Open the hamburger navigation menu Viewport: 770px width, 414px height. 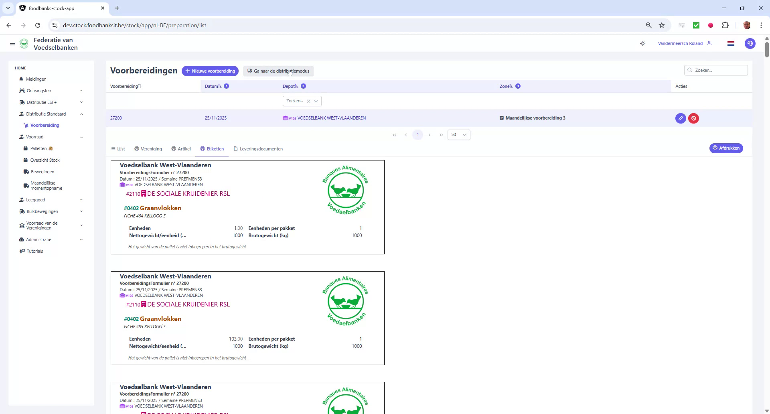pyautogui.click(x=12, y=43)
